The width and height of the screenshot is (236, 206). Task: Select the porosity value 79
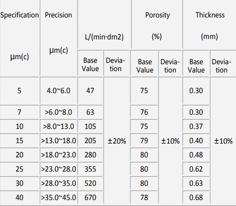coord(144,141)
